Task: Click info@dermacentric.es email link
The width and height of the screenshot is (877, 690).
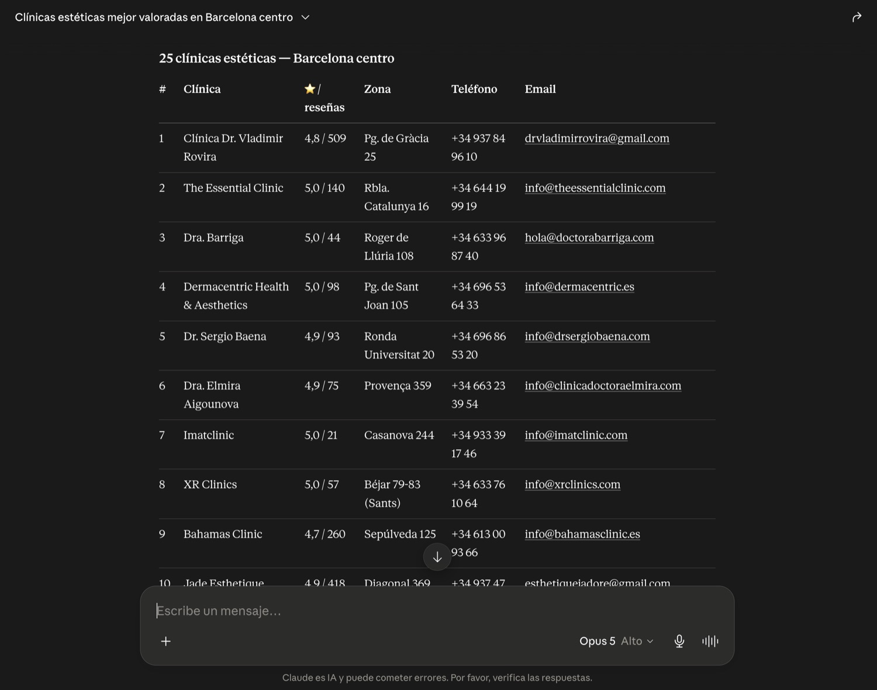Action: [x=579, y=287]
